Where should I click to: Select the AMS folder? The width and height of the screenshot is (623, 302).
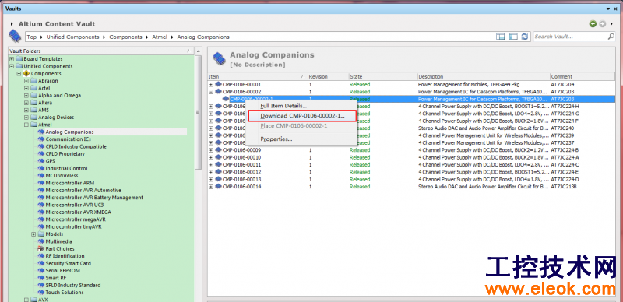click(x=44, y=110)
